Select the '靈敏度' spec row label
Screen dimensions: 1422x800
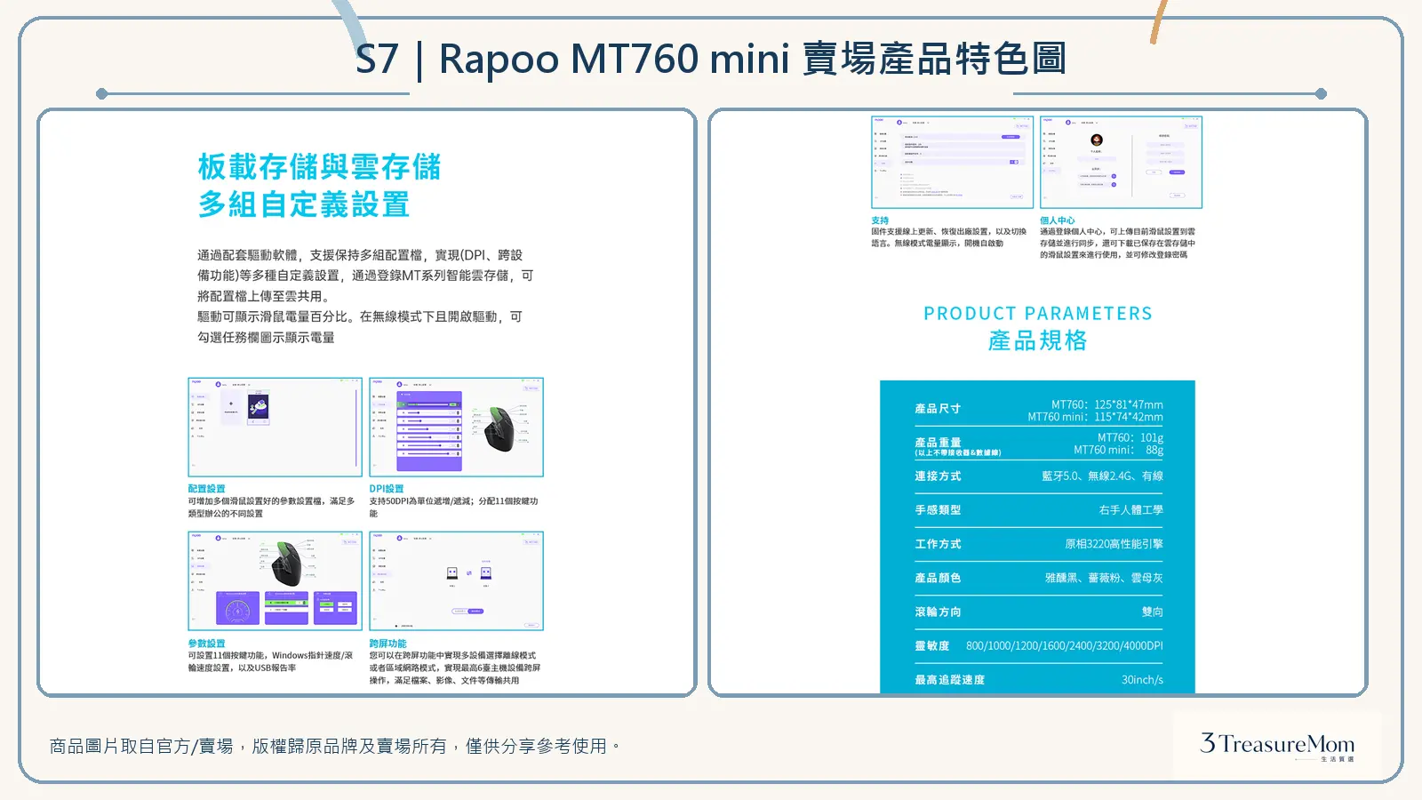pyautogui.click(x=932, y=646)
